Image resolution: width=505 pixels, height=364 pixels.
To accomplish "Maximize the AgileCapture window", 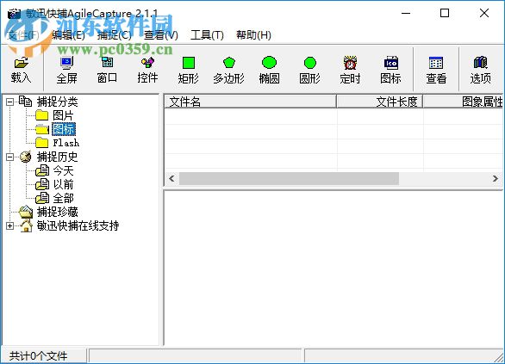I will pos(445,13).
